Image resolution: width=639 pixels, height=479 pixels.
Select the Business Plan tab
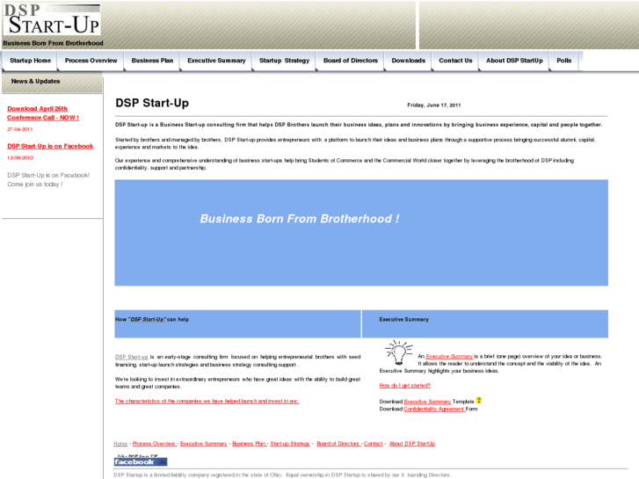(x=152, y=61)
